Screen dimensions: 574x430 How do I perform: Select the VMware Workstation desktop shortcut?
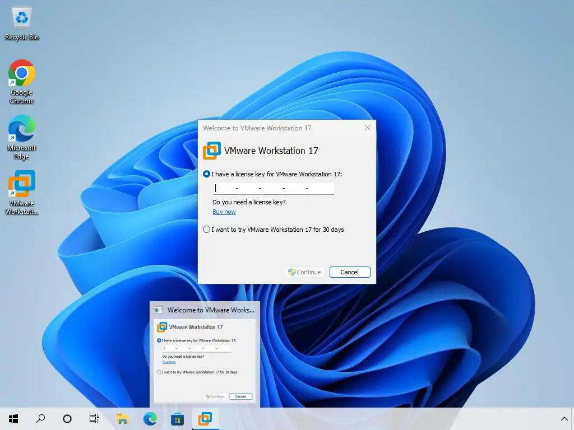[22, 193]
